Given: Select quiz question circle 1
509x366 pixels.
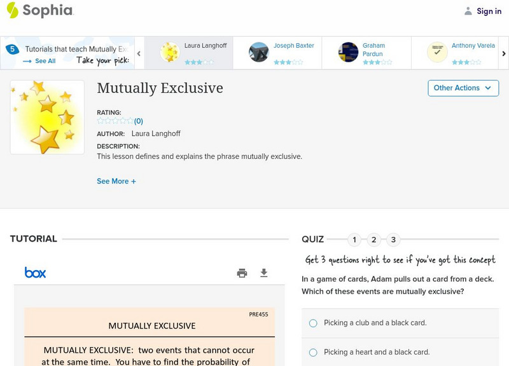Looking at the screenshot, I should 354,240.
